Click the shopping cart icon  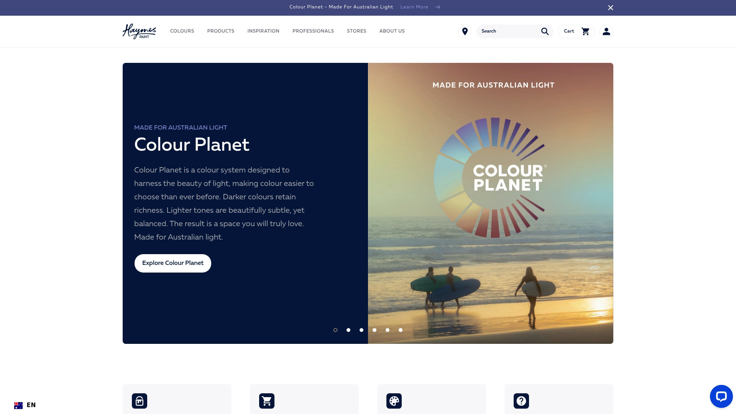pyautogui.click(x=585, y=31)
